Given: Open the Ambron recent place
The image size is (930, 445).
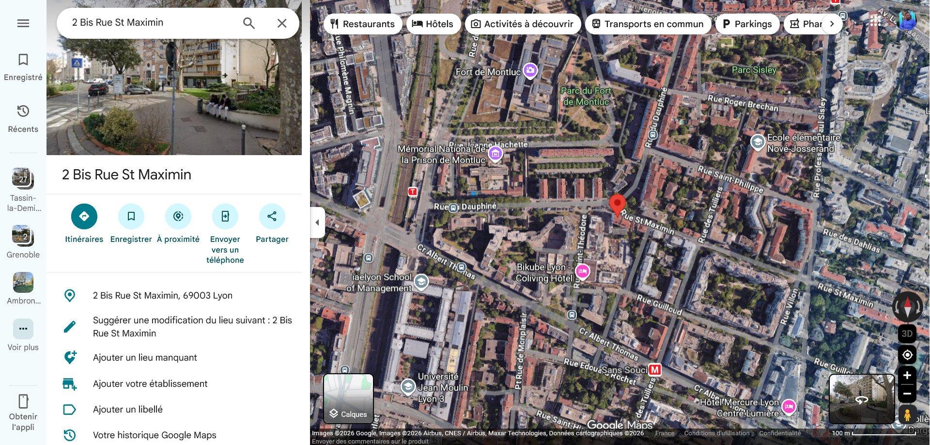Looking at the screenshot, I should point(23,288).
